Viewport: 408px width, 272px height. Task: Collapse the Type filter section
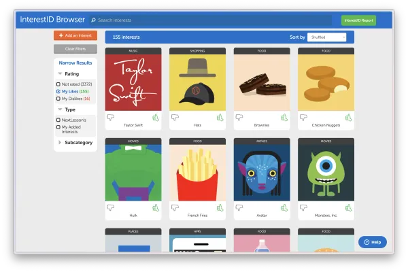[x=60, y=109]
